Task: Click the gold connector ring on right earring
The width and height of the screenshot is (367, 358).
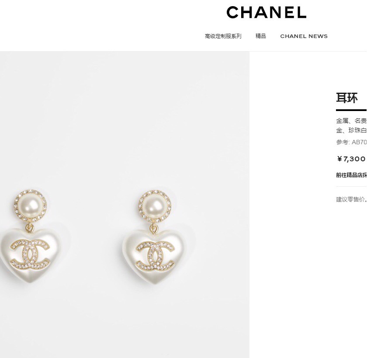Action: [x=153, y=228]
